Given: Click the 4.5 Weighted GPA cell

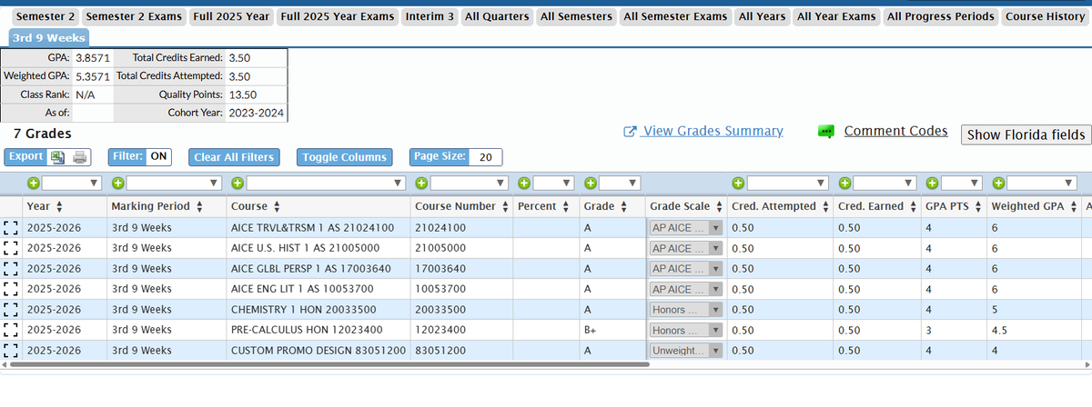Looking at the screenshot, I should pos(1035,330).
